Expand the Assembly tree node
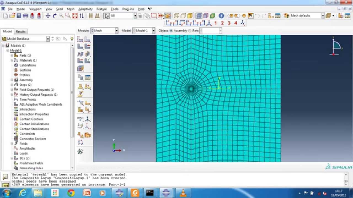This screenshot has height=198, width=353. (x=12, y=80)
